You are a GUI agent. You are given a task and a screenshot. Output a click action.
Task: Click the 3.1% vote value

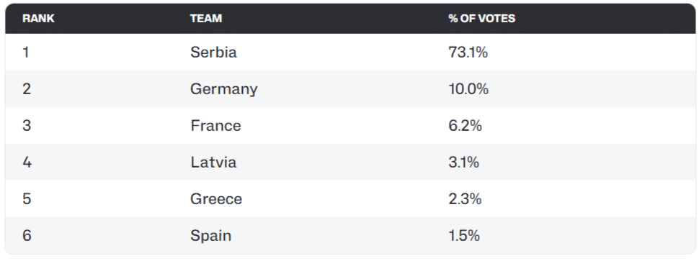click(463, 162)
